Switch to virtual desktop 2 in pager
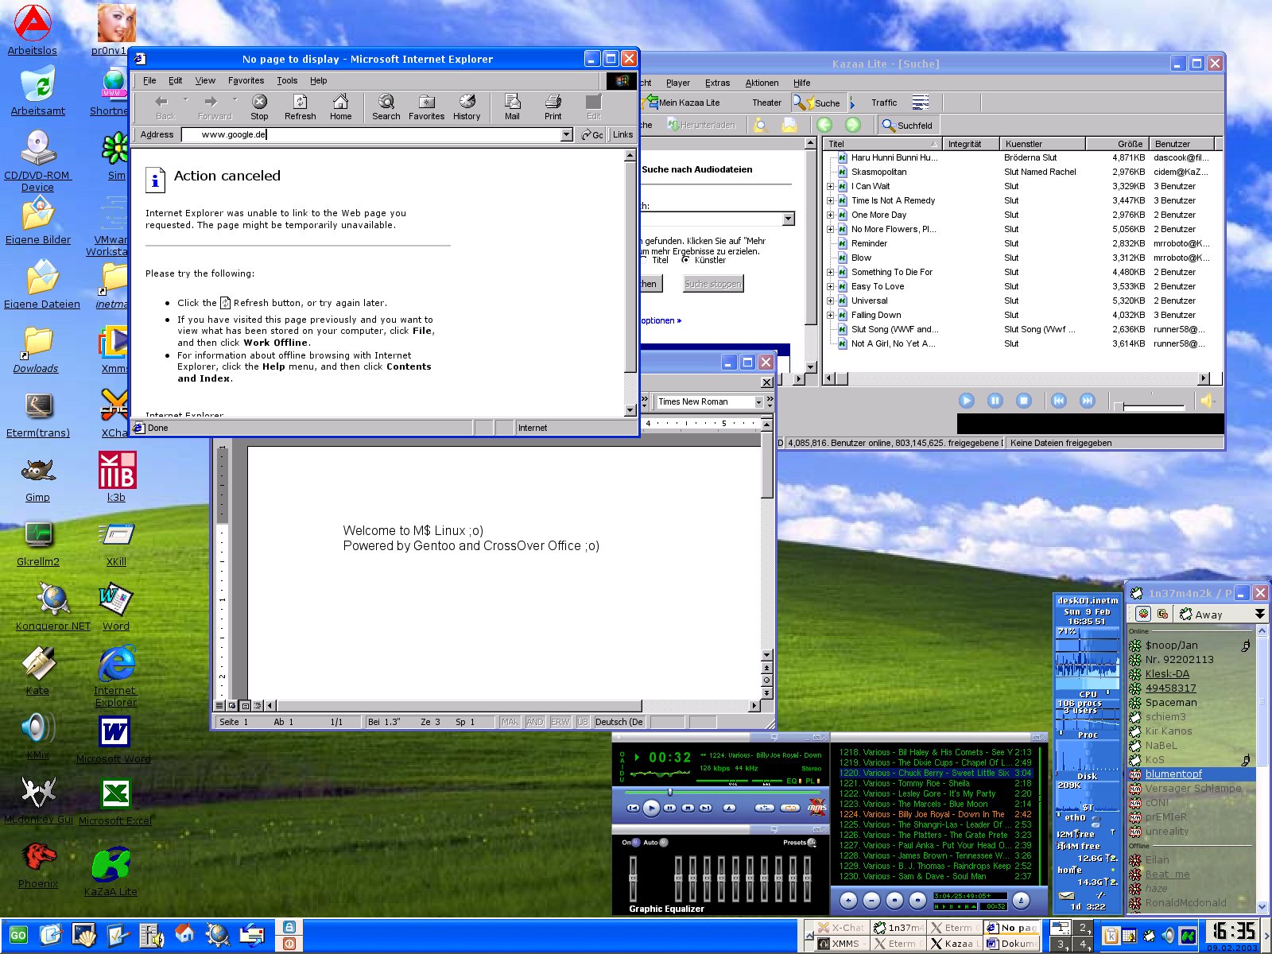Screen dimensions: 1272x954 [1083, 928]
